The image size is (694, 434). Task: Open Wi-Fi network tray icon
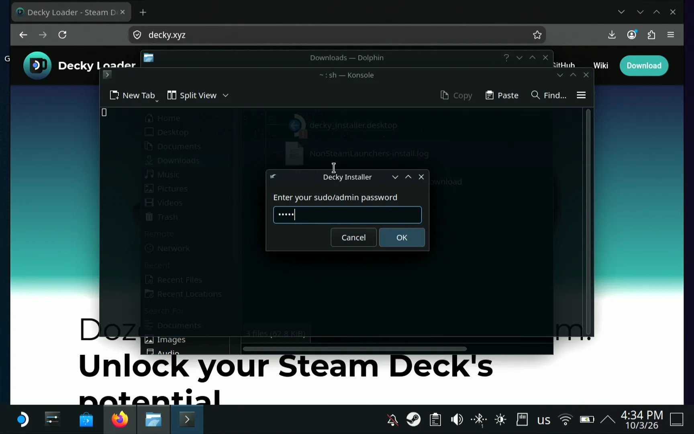pos(565,420)
